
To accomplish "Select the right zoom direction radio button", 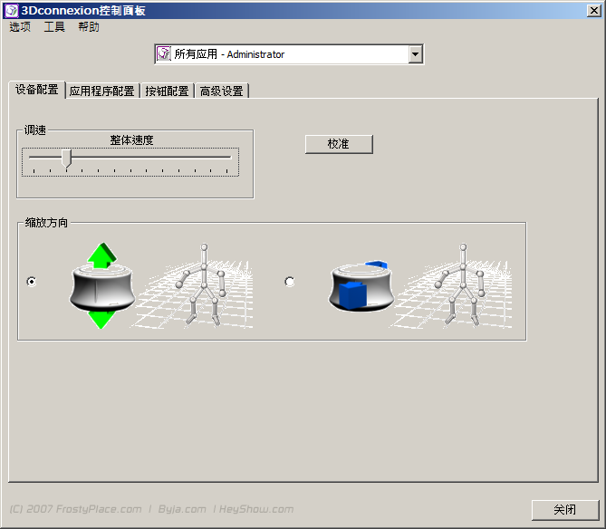I will 290,282.
